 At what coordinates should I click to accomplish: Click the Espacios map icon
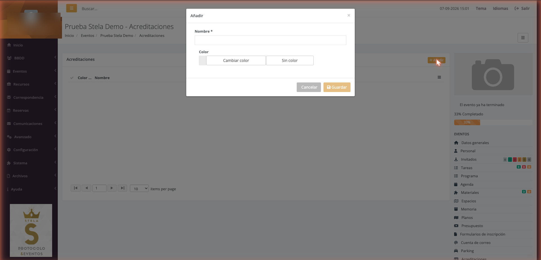[x=456, y=201]
